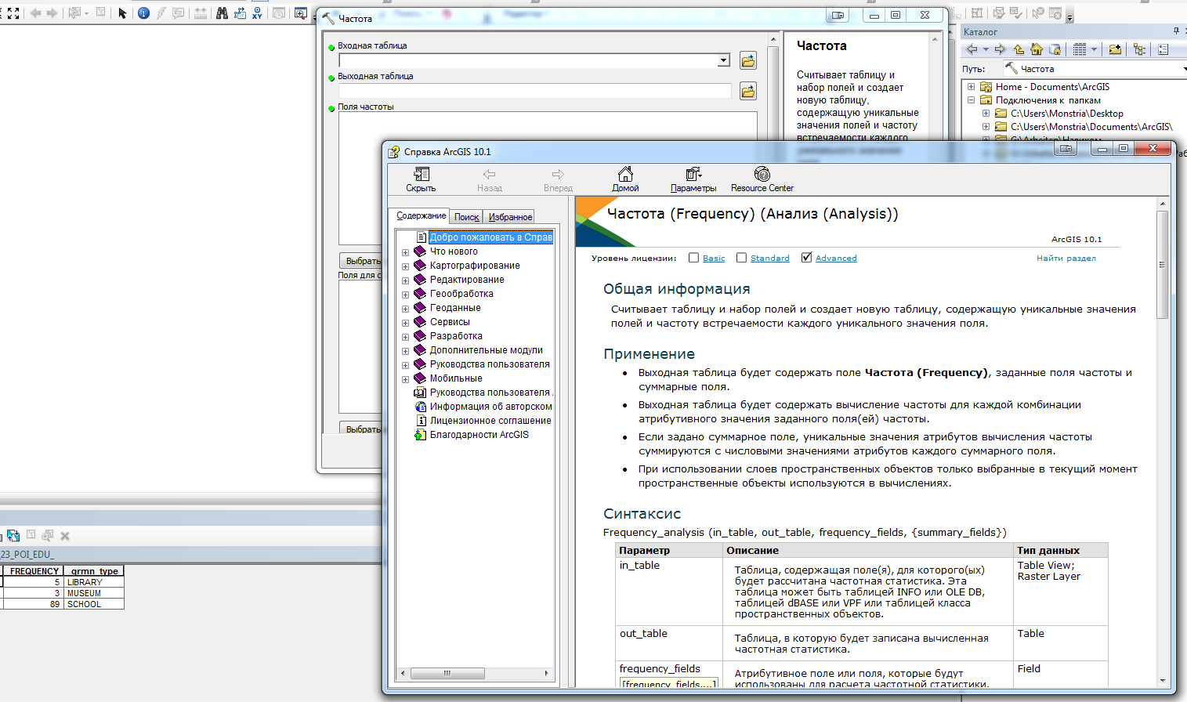Click the Выходная таблица input field
Image resolution: width=1187 pixels, height=702 pixels.
pos(534,92)
